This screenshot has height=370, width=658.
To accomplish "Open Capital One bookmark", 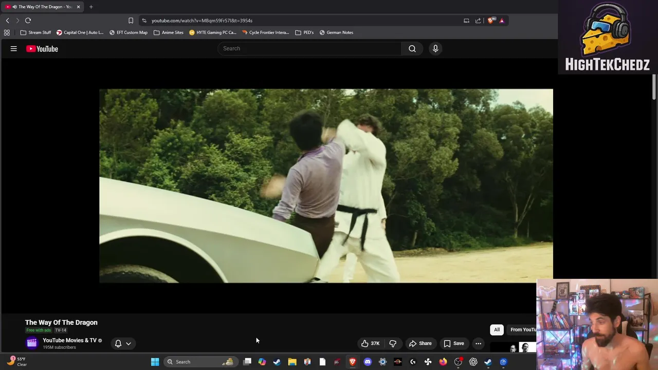I will click(80, 32).
